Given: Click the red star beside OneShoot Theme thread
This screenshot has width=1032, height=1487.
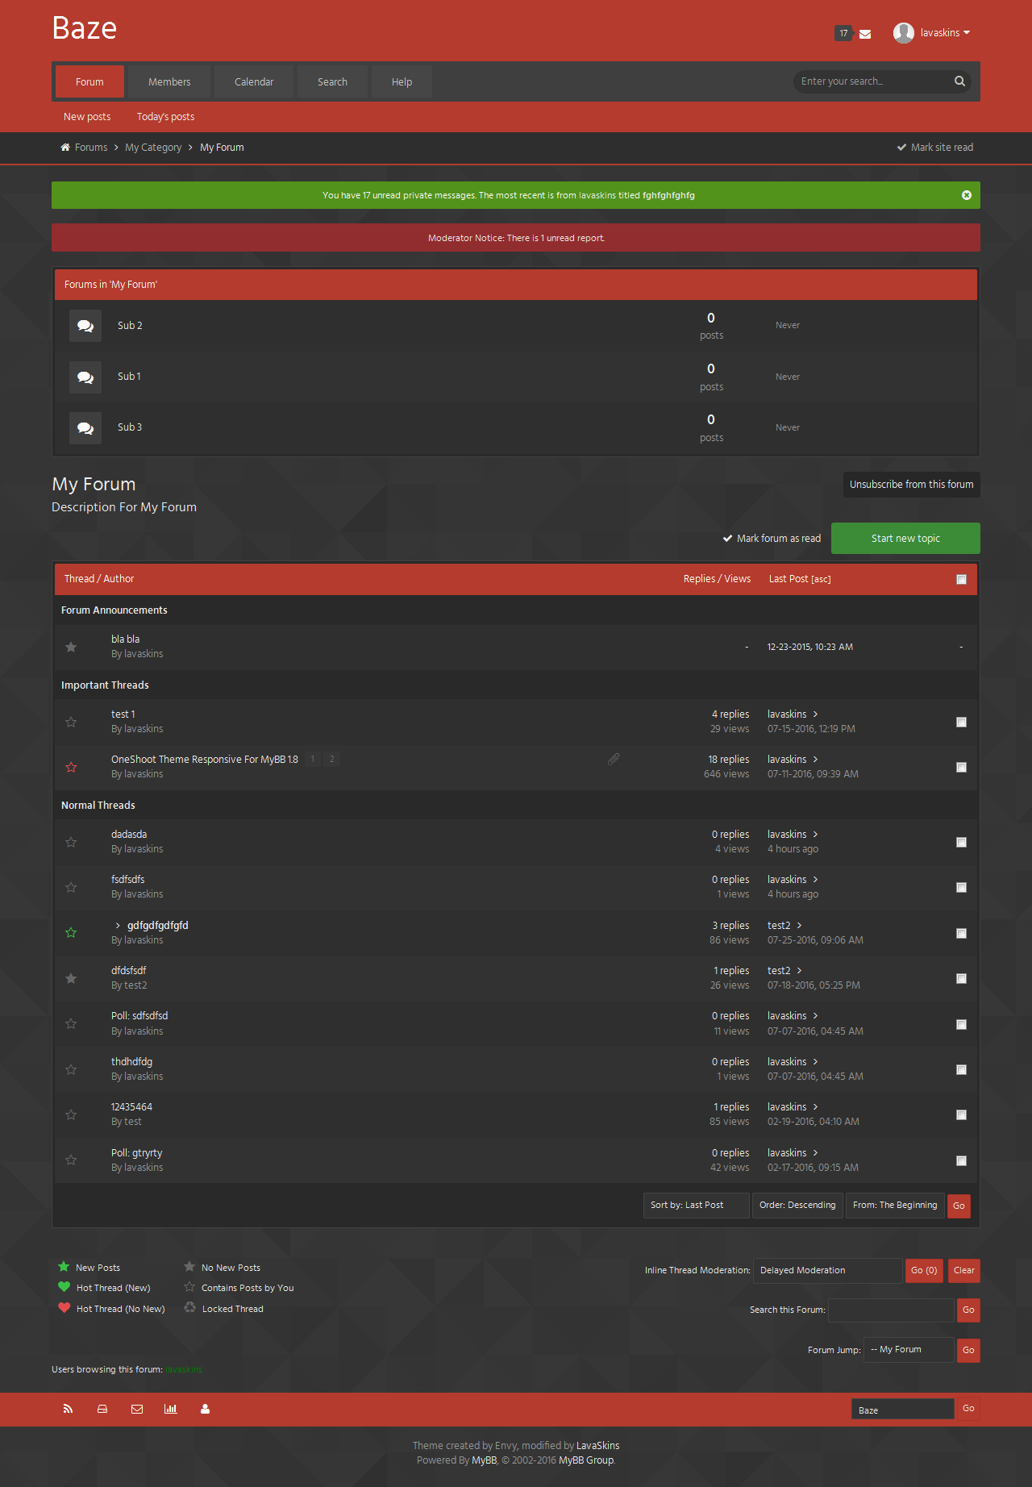Looking at the screenshot, I should point(71,767).
